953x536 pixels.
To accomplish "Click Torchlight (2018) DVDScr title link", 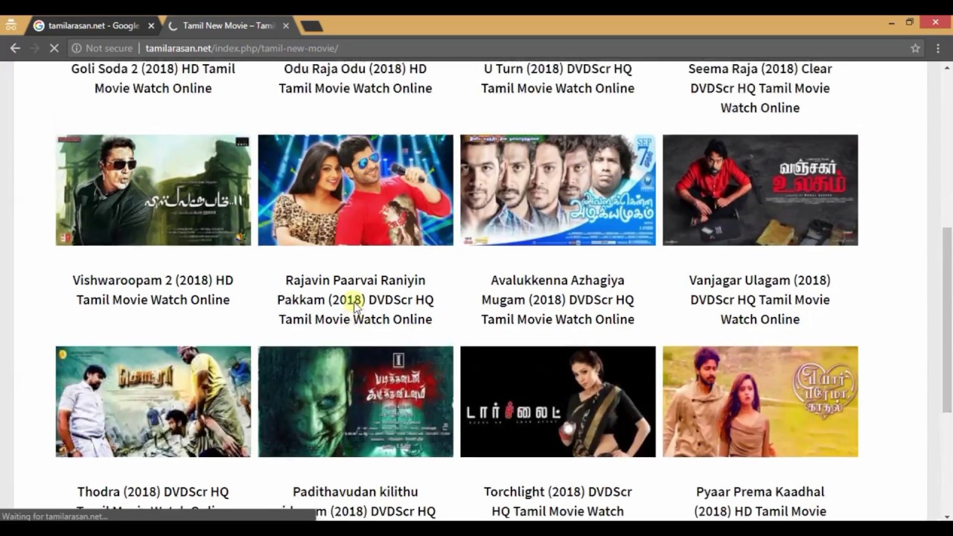I will (x=558, y=501).
